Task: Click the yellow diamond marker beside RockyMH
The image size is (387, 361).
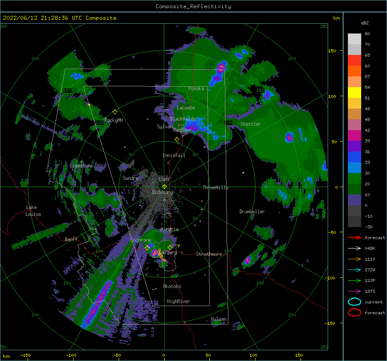Action: pos(115,112)
